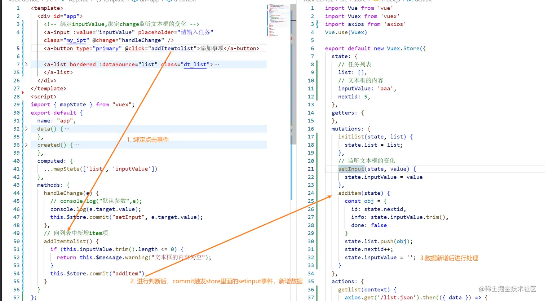
Task: Click 'this.$store.commit("additem")' line
Action: (97, 273)
